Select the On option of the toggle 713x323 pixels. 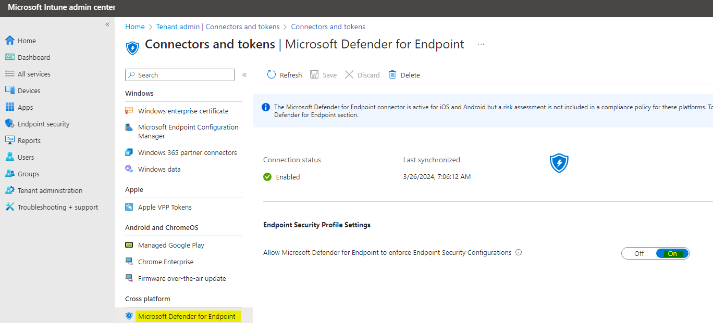tap(672, 254)
